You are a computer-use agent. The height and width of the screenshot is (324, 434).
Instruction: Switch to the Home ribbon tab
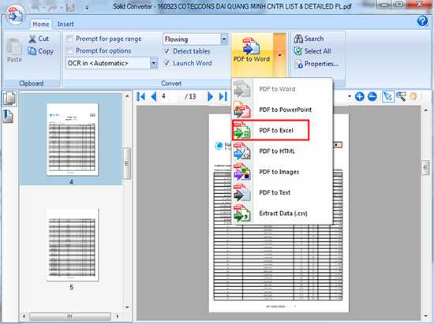[x=41, y=24]
